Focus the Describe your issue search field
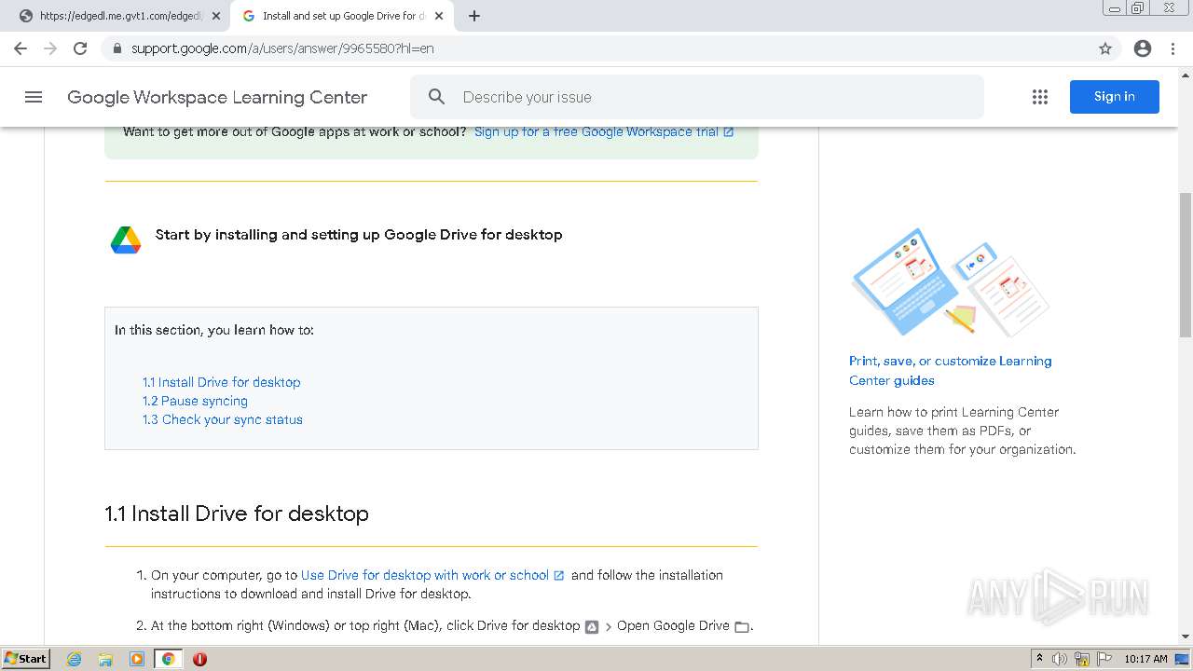The image size is (1193, 671). 697,97
